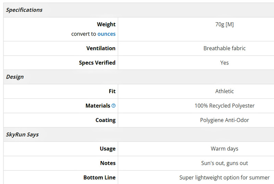Click the Coating row label

105,120
